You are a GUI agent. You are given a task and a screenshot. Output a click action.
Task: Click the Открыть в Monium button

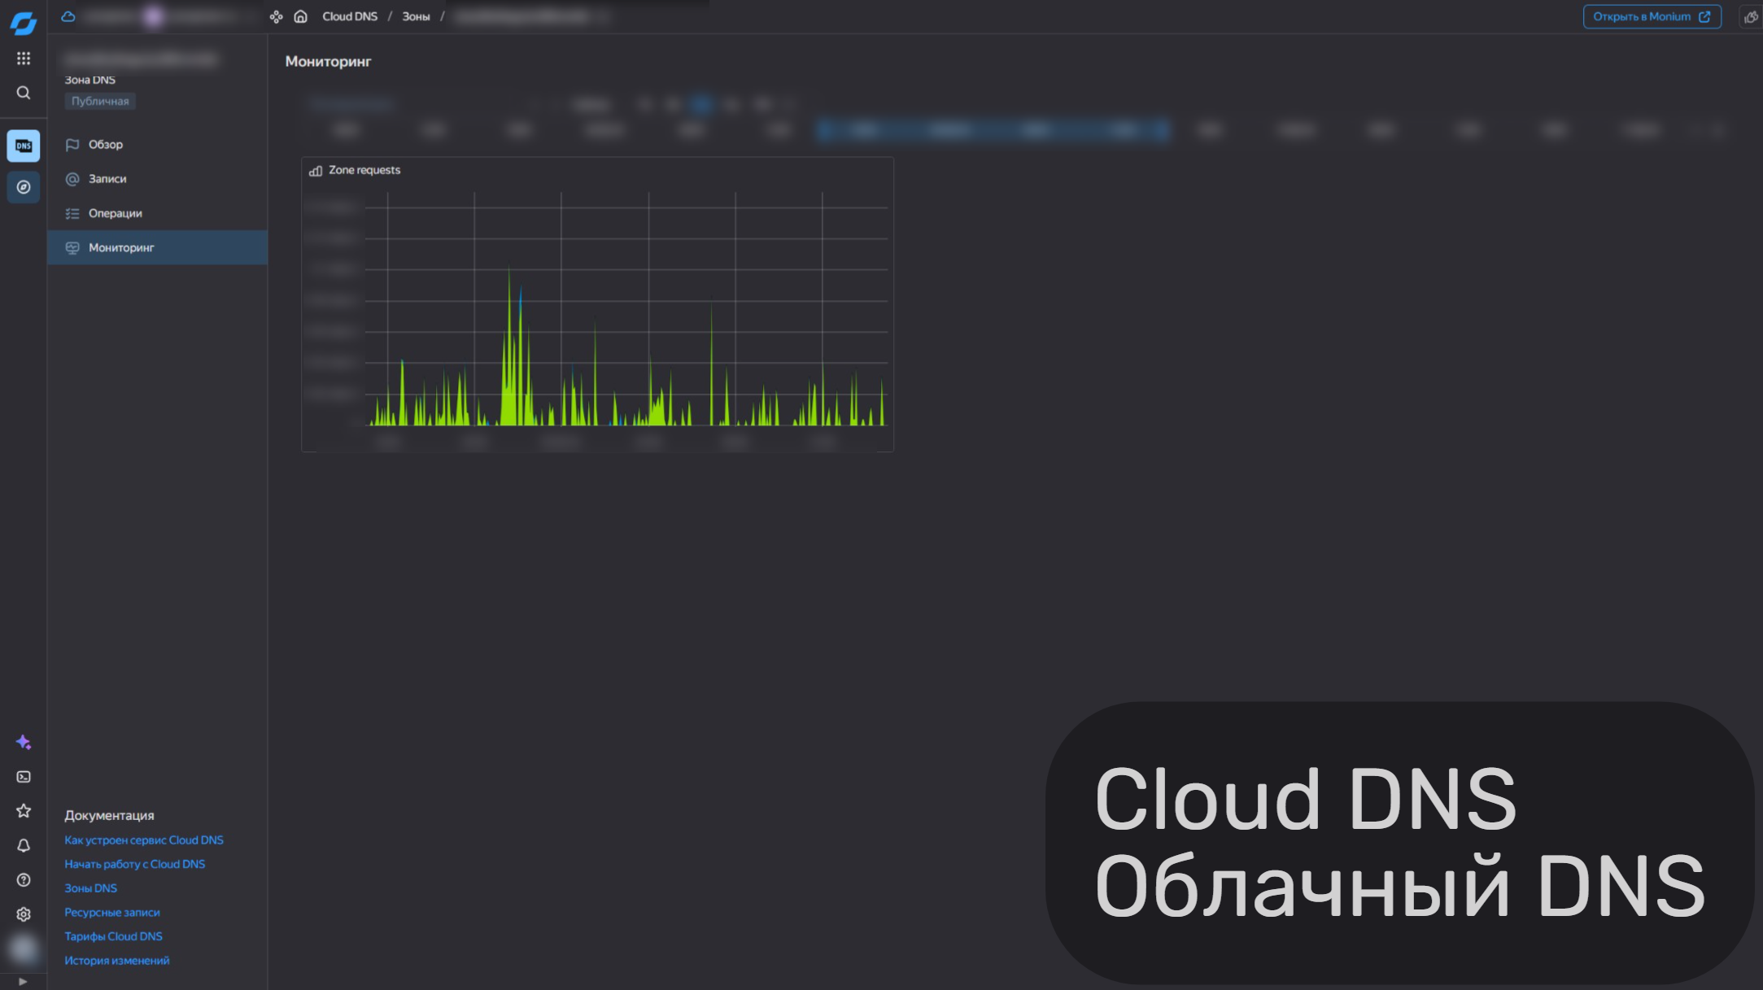tap(1652, 16)
